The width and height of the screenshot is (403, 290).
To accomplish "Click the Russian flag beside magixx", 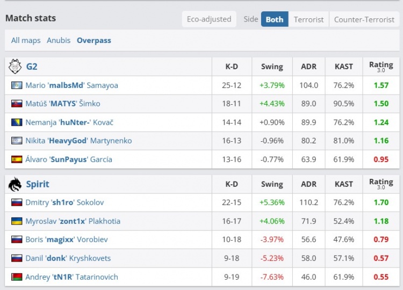I will [x=17, y=240].
